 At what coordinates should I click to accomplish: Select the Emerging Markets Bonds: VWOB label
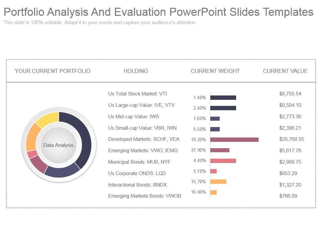(x=145, y=196)
